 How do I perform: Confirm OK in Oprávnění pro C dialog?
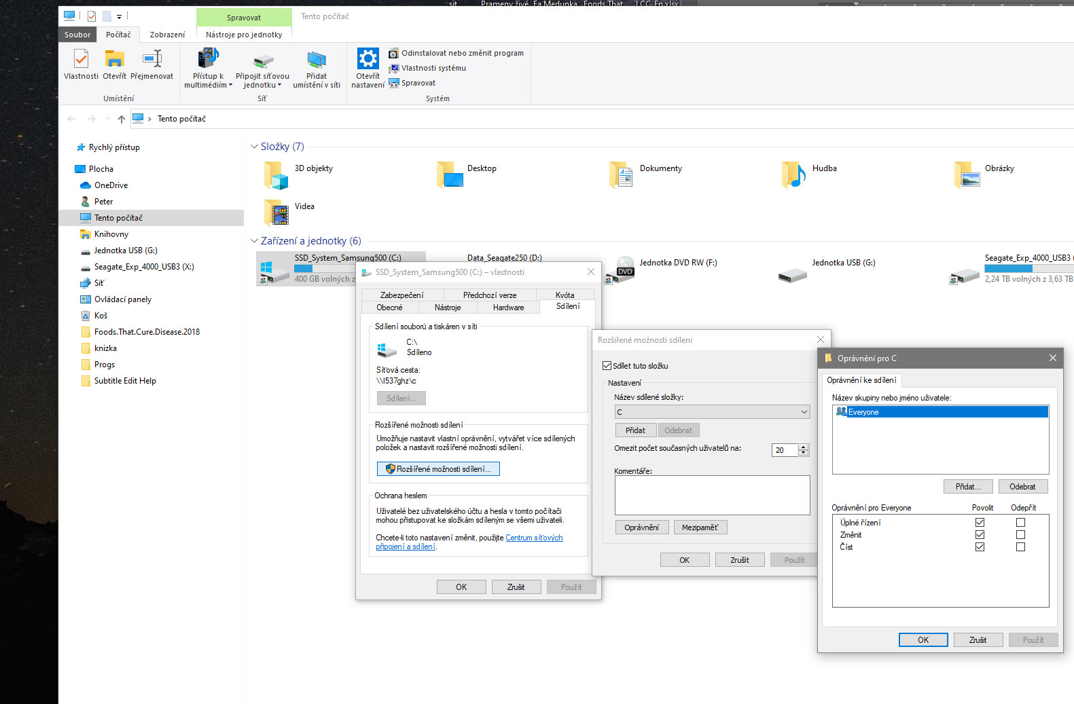point(923,640)
